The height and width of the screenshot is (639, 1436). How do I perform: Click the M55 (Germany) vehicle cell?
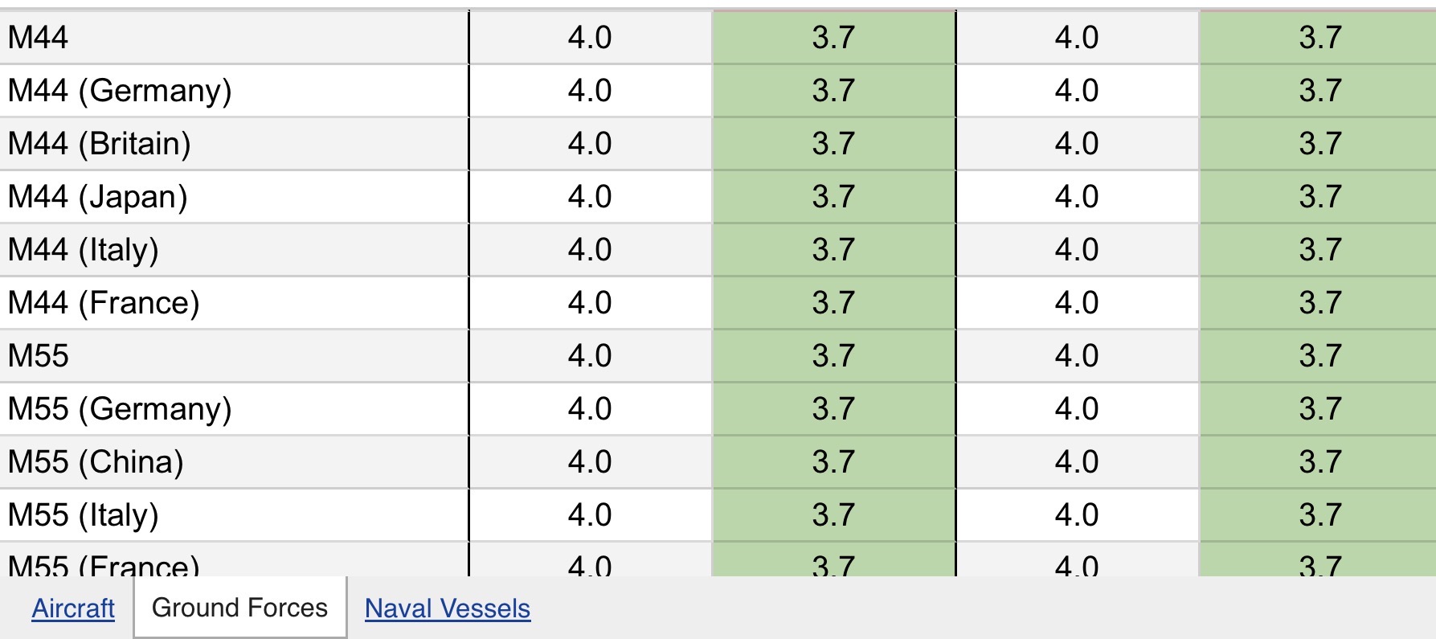(x=234, y=409)
